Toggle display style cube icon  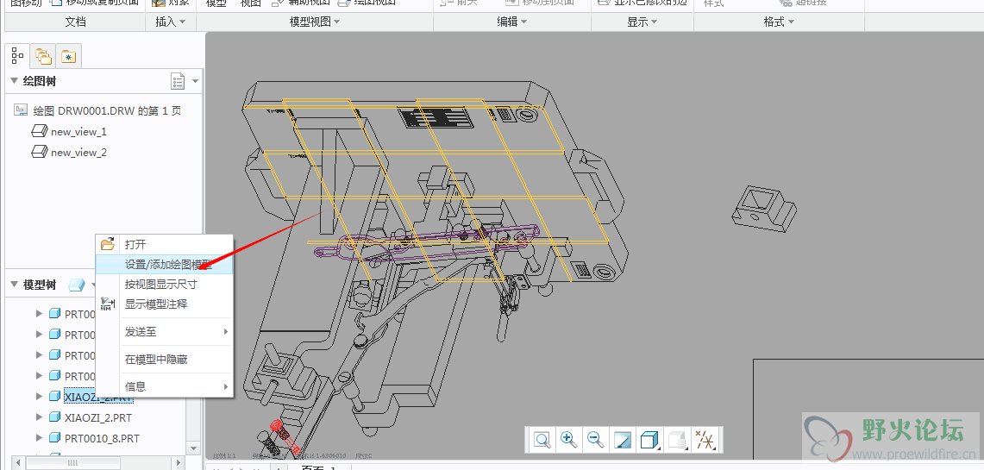pyautogui.click(x=649, y=440)
